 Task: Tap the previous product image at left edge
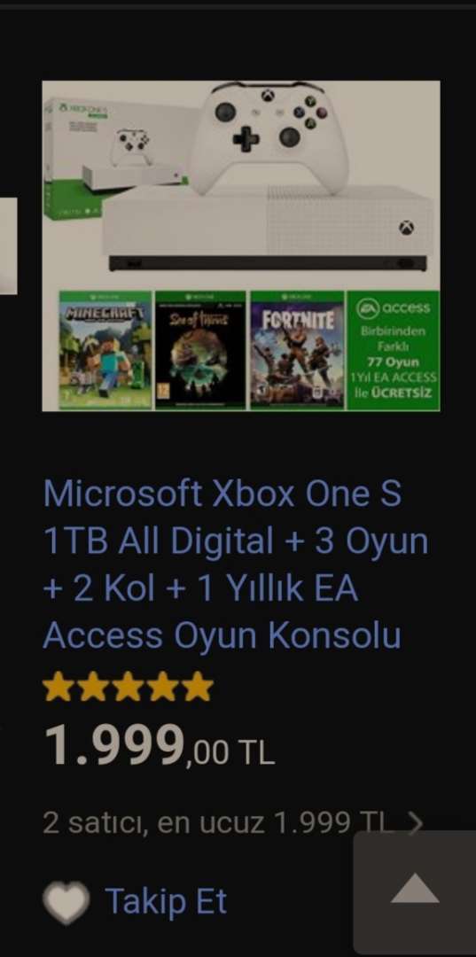point(9,245)
